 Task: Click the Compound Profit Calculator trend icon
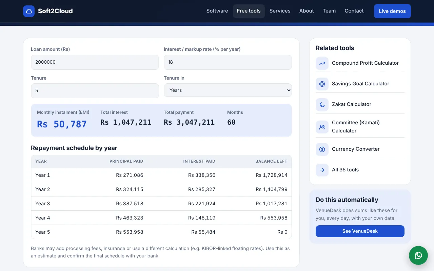point(322,63)
